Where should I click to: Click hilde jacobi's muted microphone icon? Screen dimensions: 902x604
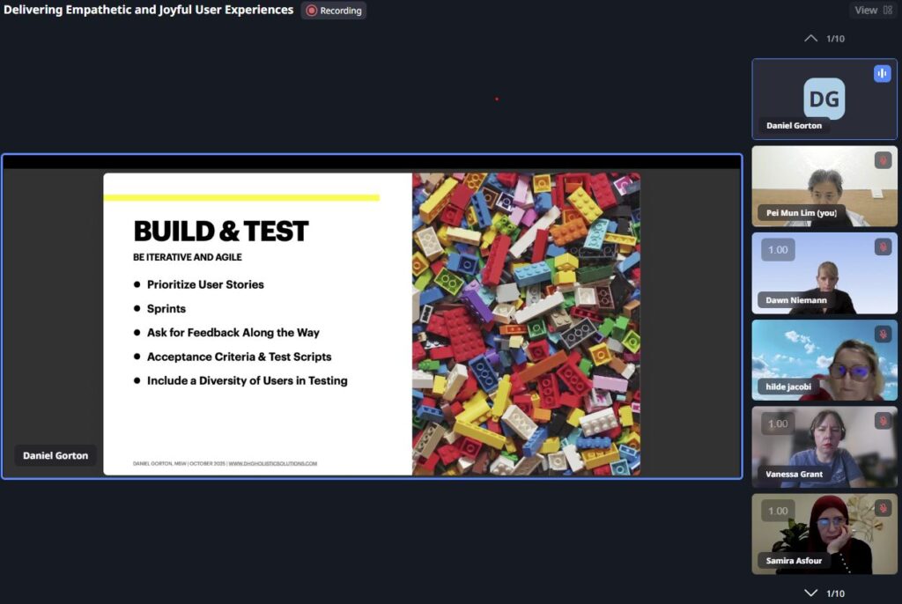pyautogui.click(x=882, y=335)
